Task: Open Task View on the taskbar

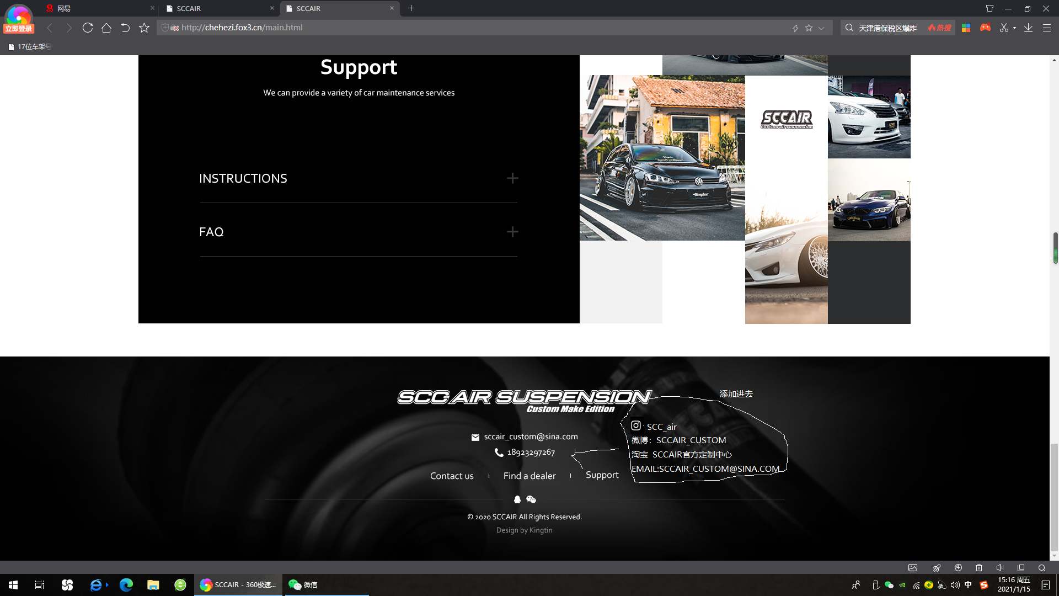Action: 40,585
